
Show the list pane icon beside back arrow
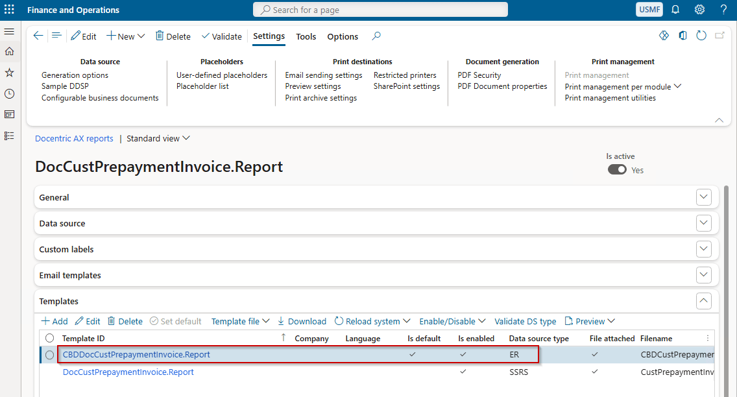(56, 36)
